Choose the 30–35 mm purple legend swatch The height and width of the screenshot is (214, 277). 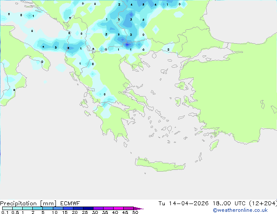98,208
